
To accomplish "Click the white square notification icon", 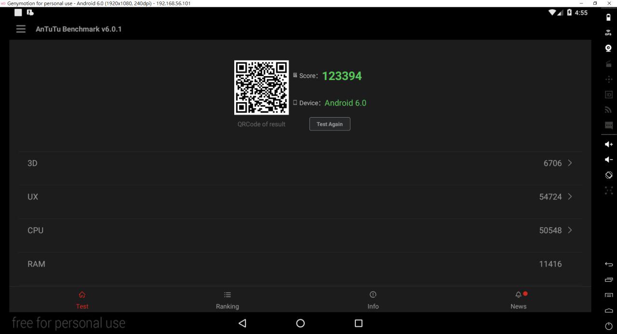I will pyautogui.click(x=18, y=13).
